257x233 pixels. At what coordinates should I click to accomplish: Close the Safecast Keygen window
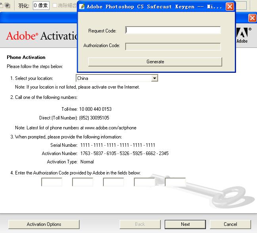(x=230, y=7)
